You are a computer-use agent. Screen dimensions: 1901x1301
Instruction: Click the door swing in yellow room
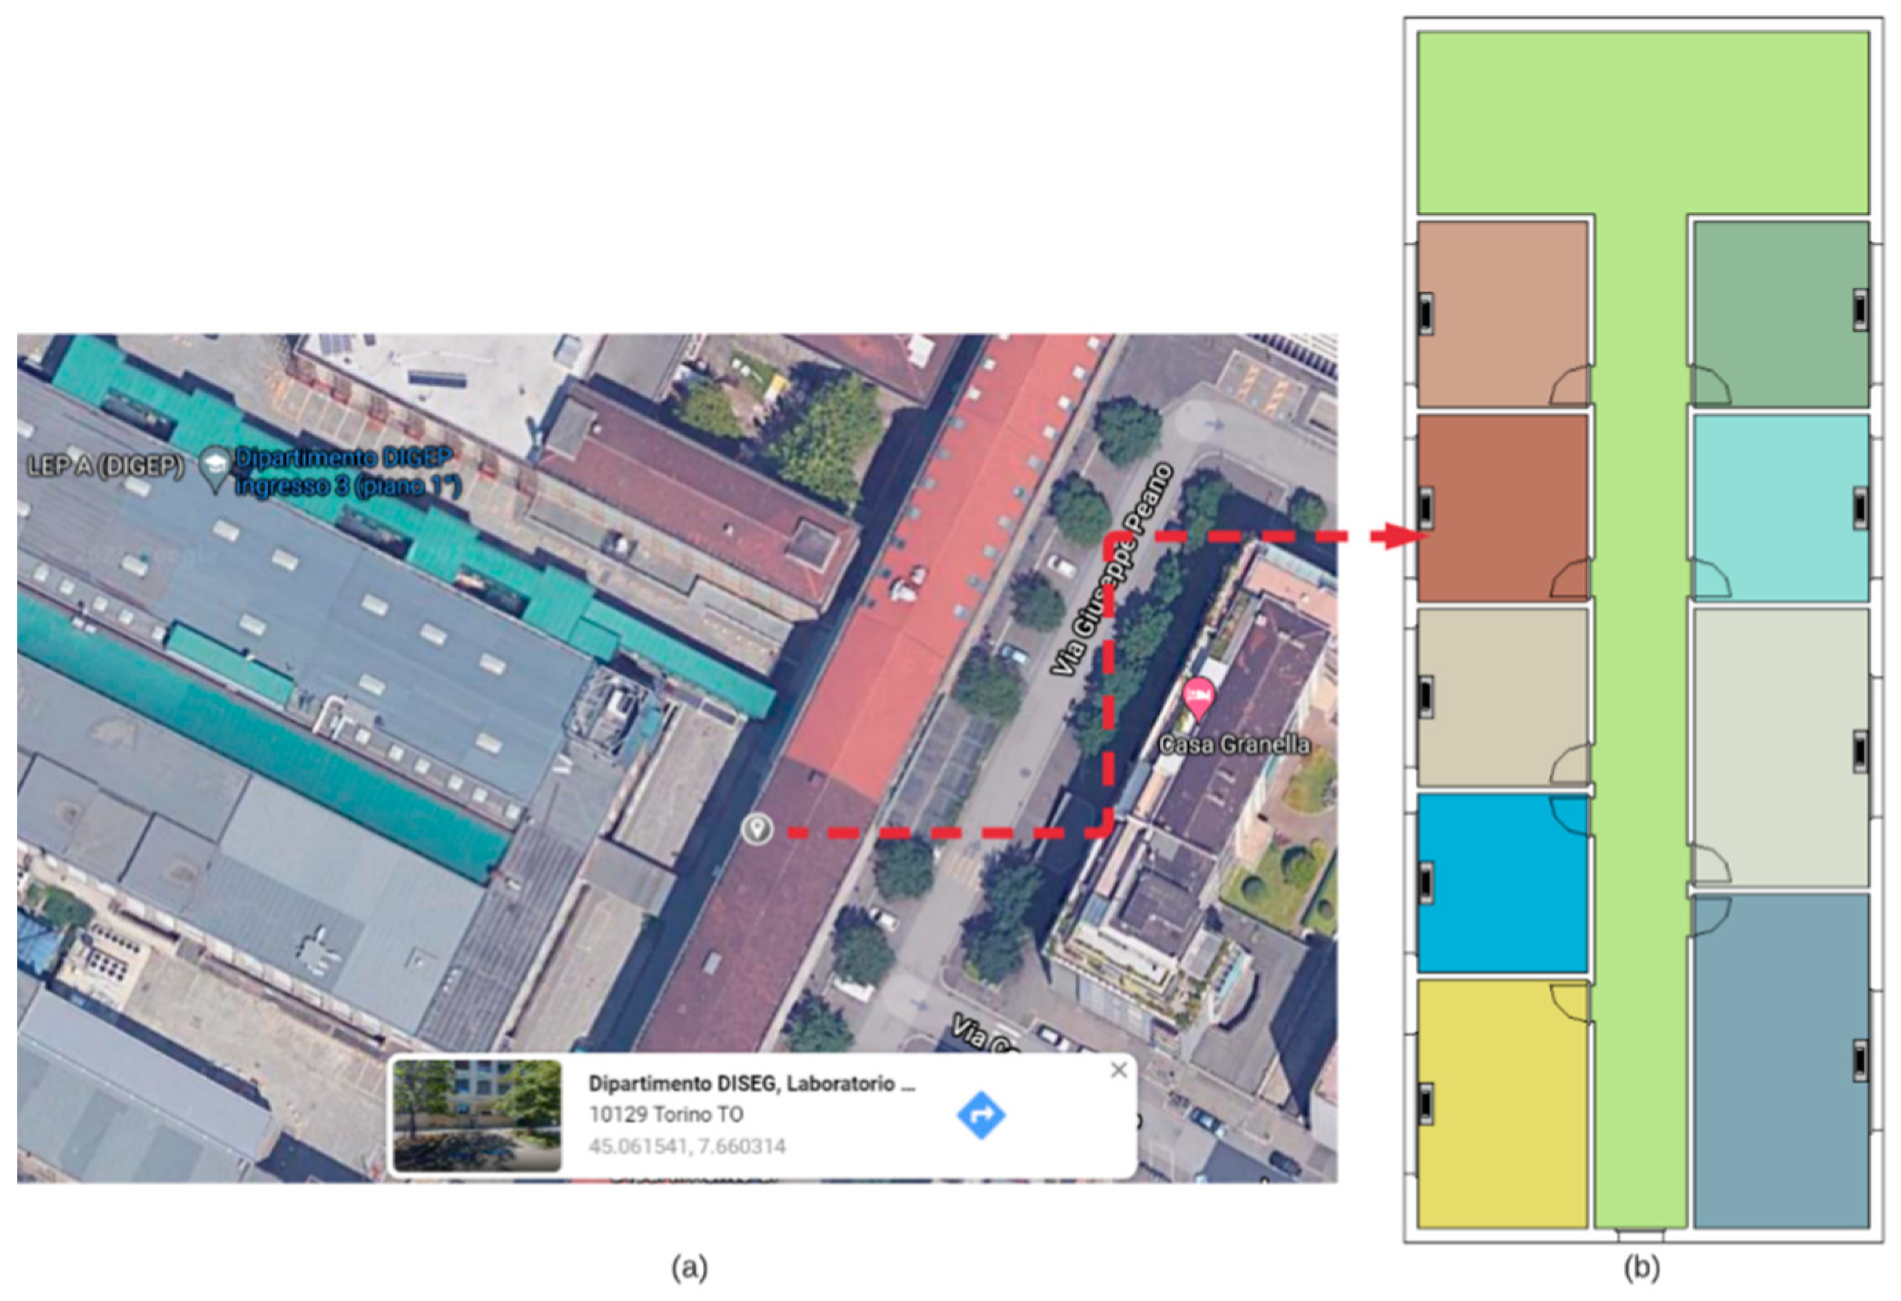click(1570, 1003)
